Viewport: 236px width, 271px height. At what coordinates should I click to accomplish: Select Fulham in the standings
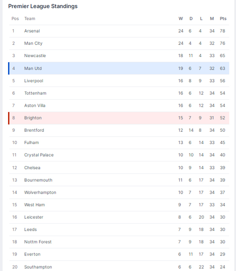[32, 143]
